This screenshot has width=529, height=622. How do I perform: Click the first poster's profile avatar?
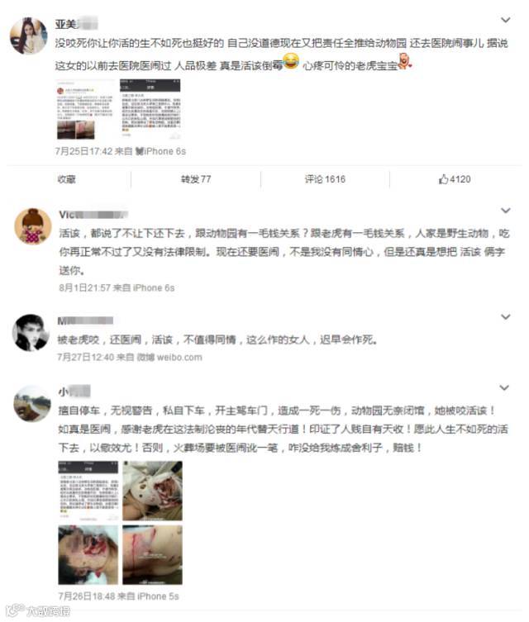(x=29, y=36)
